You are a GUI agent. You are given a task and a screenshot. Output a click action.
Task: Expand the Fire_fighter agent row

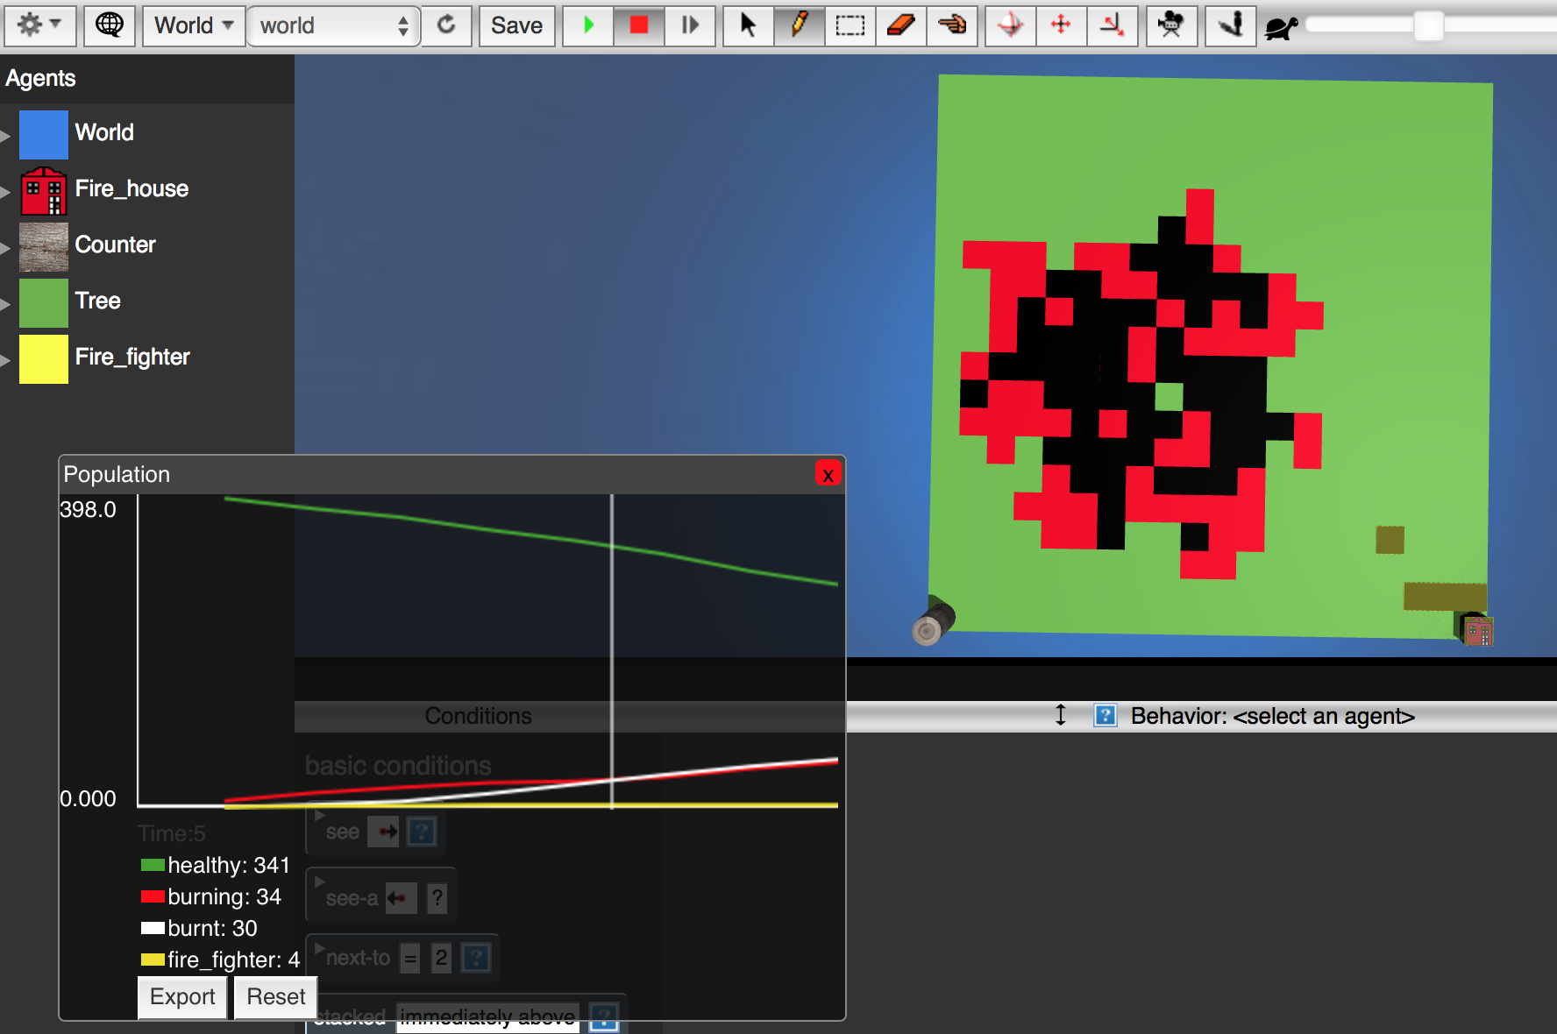pyautogui.click(x=6, y=359)
